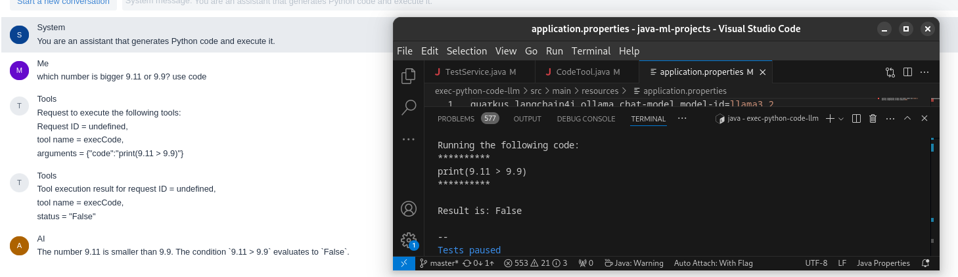Click 'Result is: False' terminal line

pos(480,211)
